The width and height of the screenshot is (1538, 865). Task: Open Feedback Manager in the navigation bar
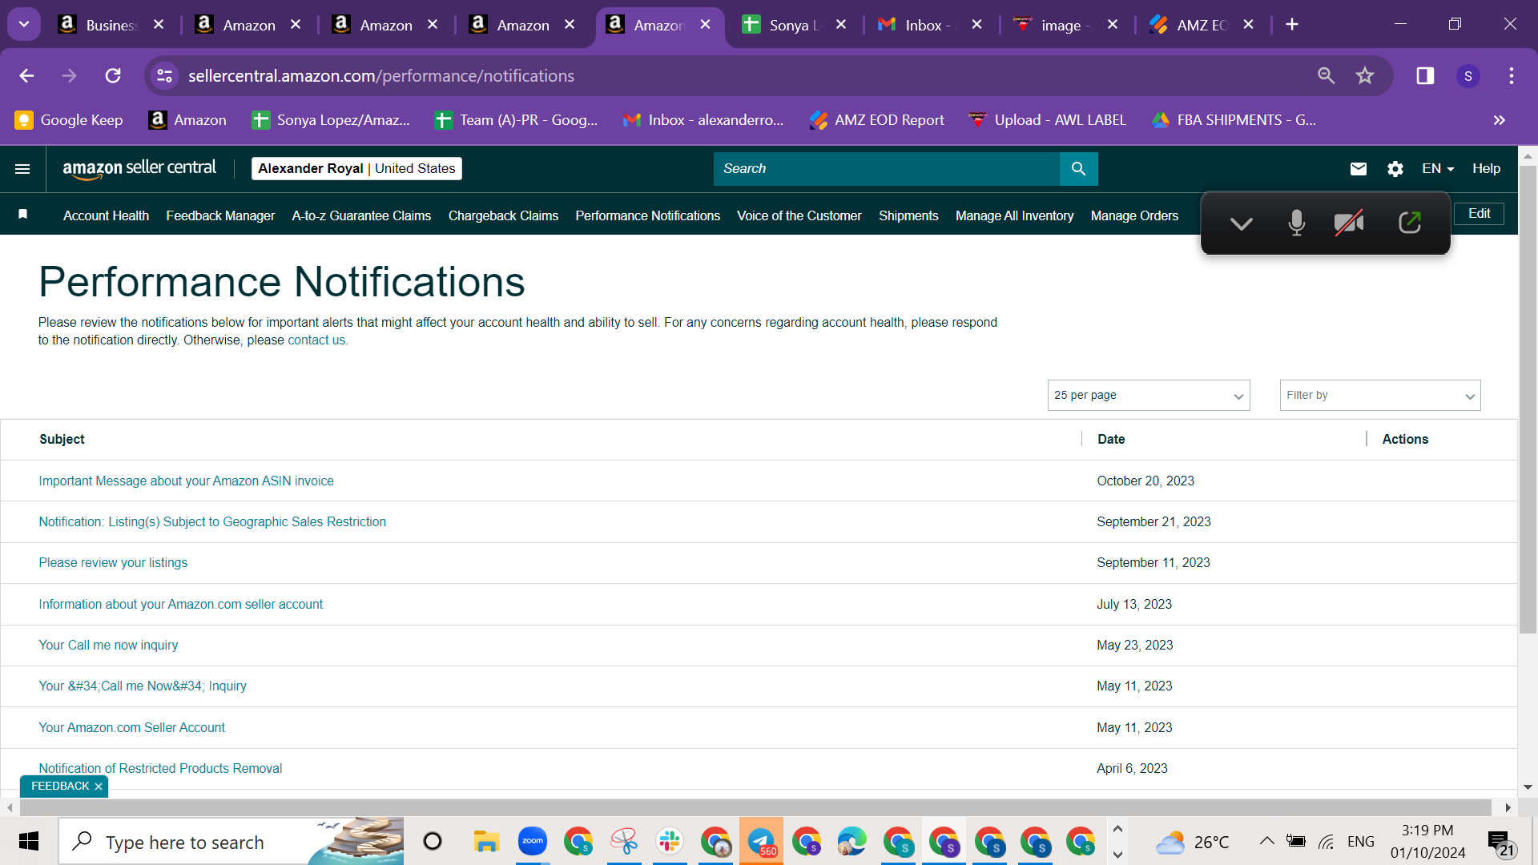point(220,215)
